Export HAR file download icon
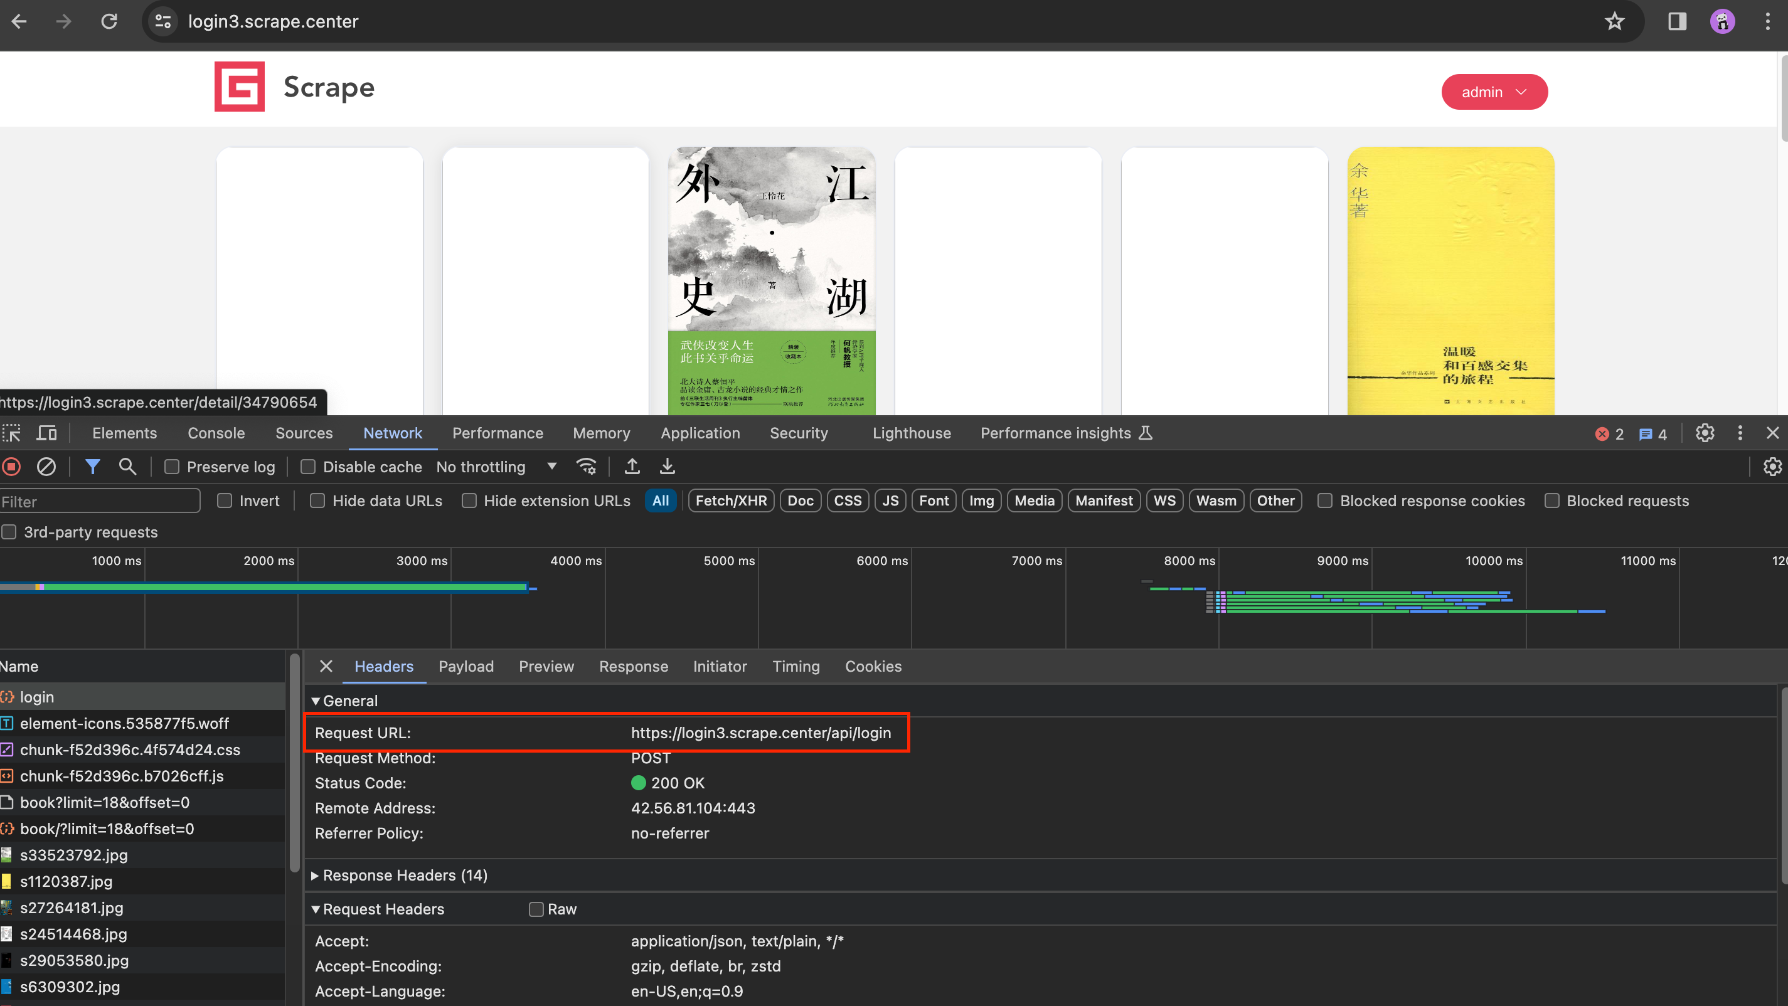This screenshot has height=1006, width=1788. tap(667, 466)
